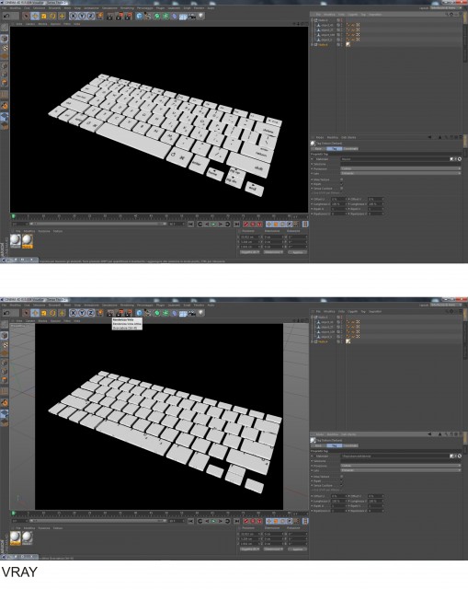Toggle Y axis lock in top screenshot

tap(82, 16)
